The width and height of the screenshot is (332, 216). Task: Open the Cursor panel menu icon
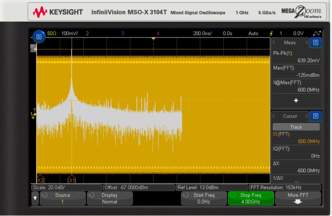tap(316, 116)
